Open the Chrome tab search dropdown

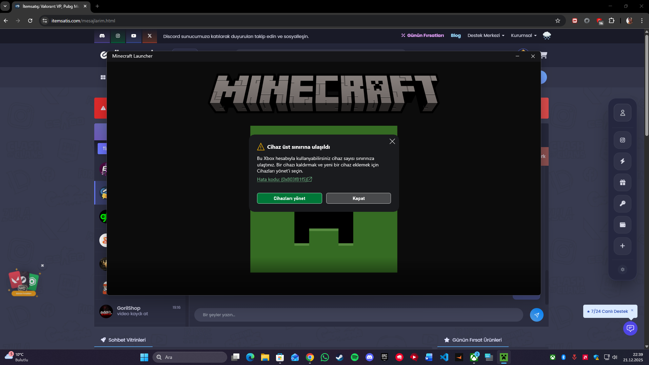click(5, 6)
